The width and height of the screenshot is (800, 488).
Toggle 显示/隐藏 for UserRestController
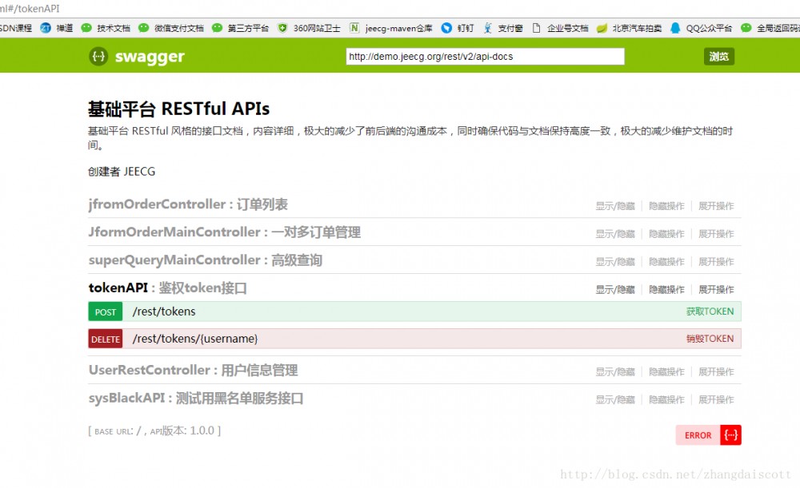click(614, 371)
